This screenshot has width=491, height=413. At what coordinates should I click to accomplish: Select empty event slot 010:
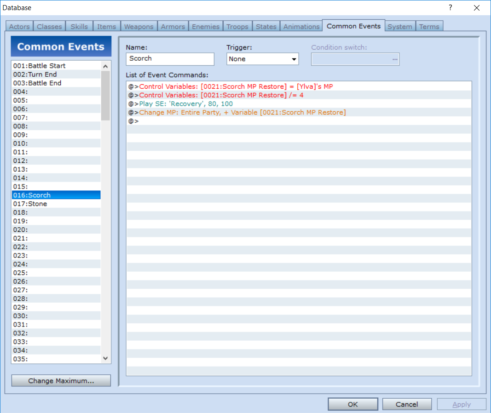tap(56, 143)
